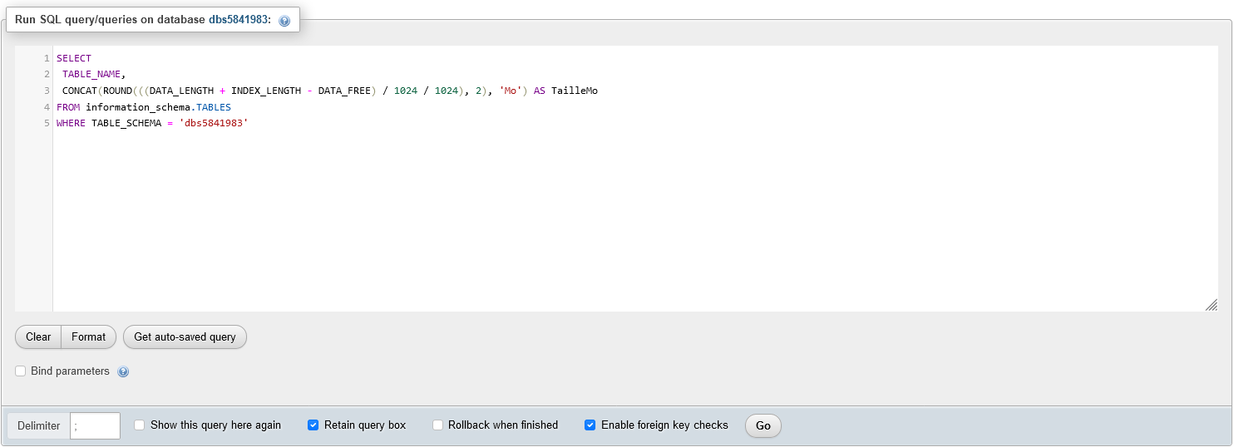Place cursor on the SELECT keyword
Image resolution: width=1234 pixels, height=447 pixels.
pyautogui.click(x=74, y=58)
